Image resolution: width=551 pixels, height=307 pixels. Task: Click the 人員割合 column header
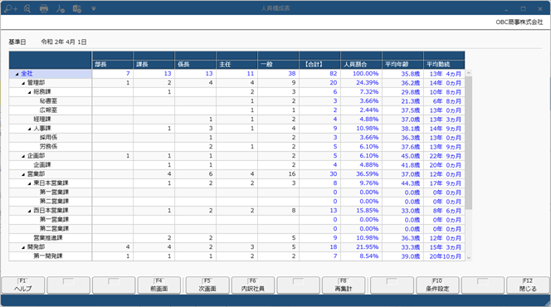(361, 64)
